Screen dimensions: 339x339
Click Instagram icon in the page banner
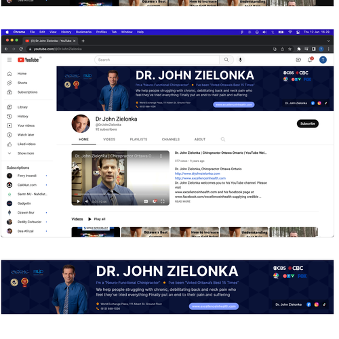point(319,103)
